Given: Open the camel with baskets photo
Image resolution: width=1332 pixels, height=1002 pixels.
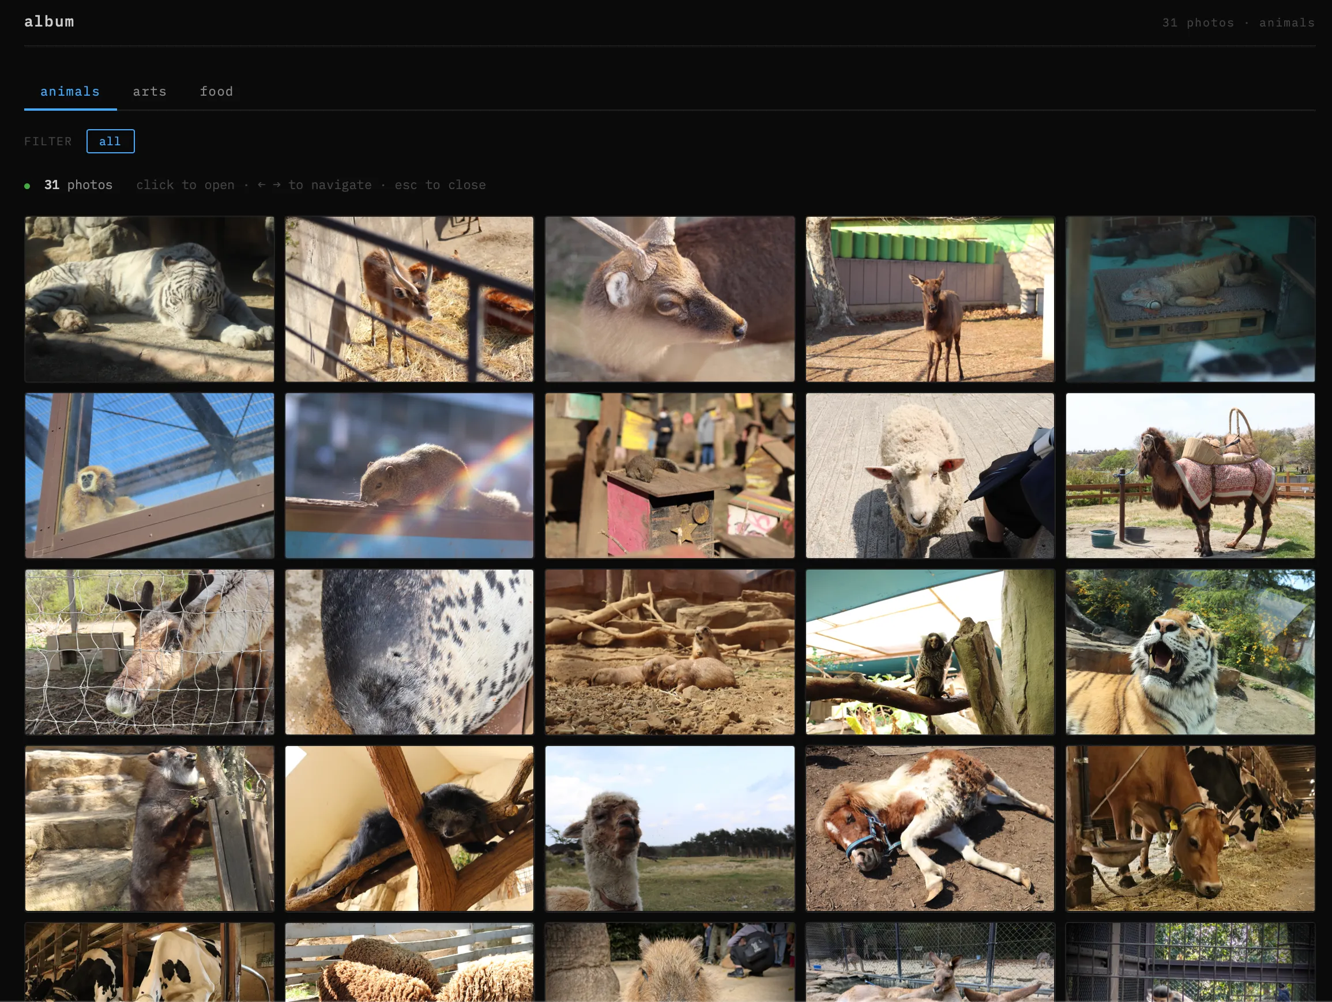Looking at the screenshot, I should [1190, 476].
